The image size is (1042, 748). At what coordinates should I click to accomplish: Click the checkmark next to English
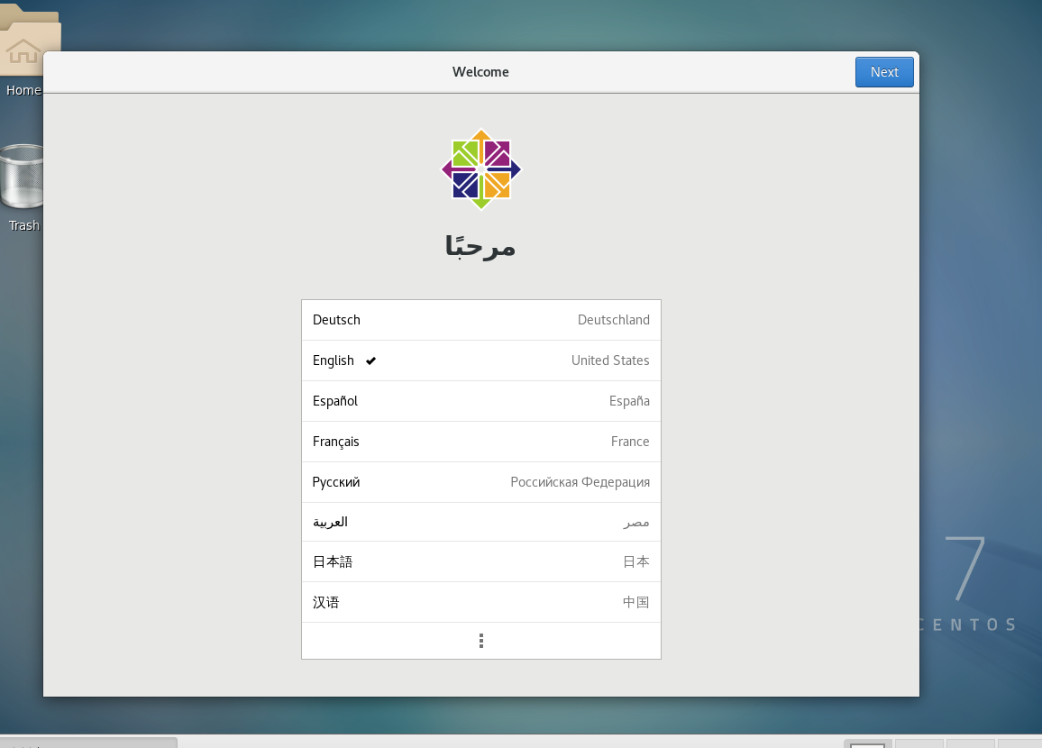(x=370, y=360)
